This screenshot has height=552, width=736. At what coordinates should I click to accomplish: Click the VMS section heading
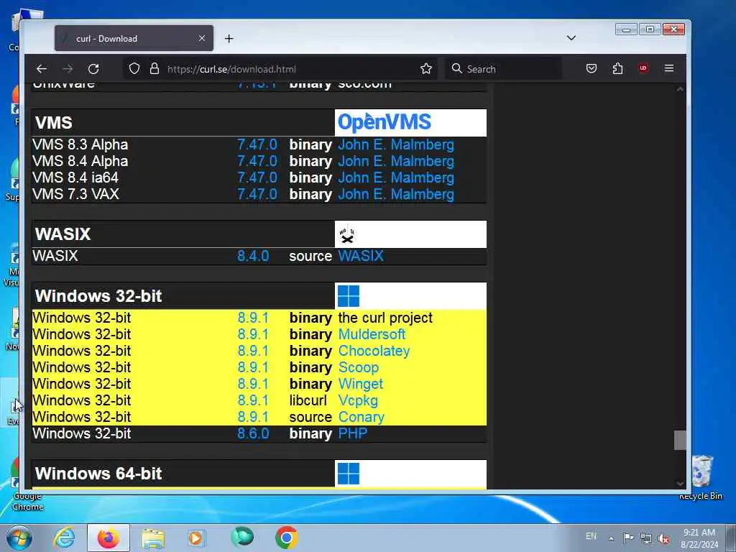point(53,122)
